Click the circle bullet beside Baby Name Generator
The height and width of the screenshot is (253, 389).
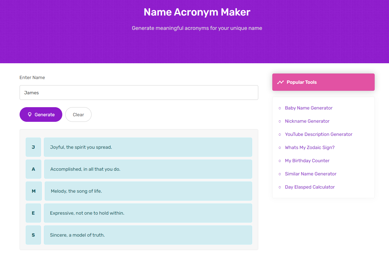pyautogui.click(x=279, y=108)
